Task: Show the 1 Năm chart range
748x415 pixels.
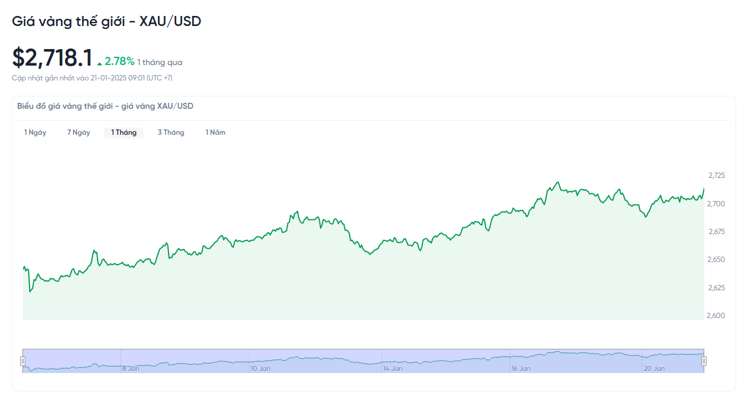Action: coord(215,132)
